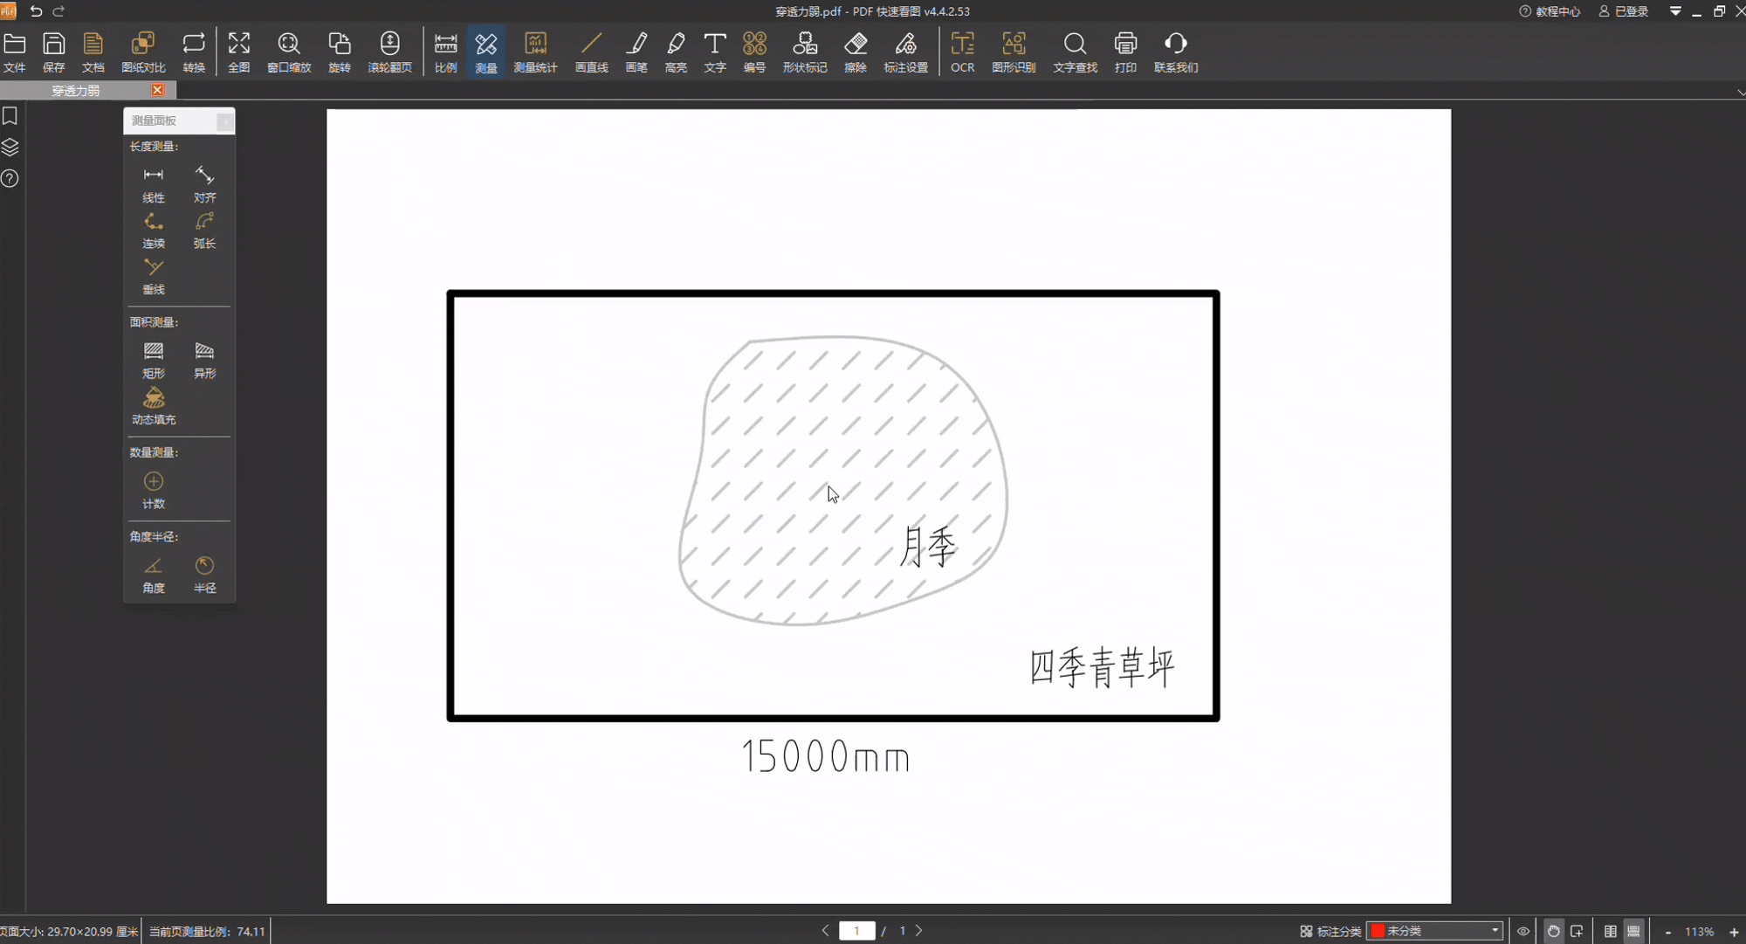Launch 图纸对比 drawing comparison tool
1746x944 pixels.
coord(143,52)
